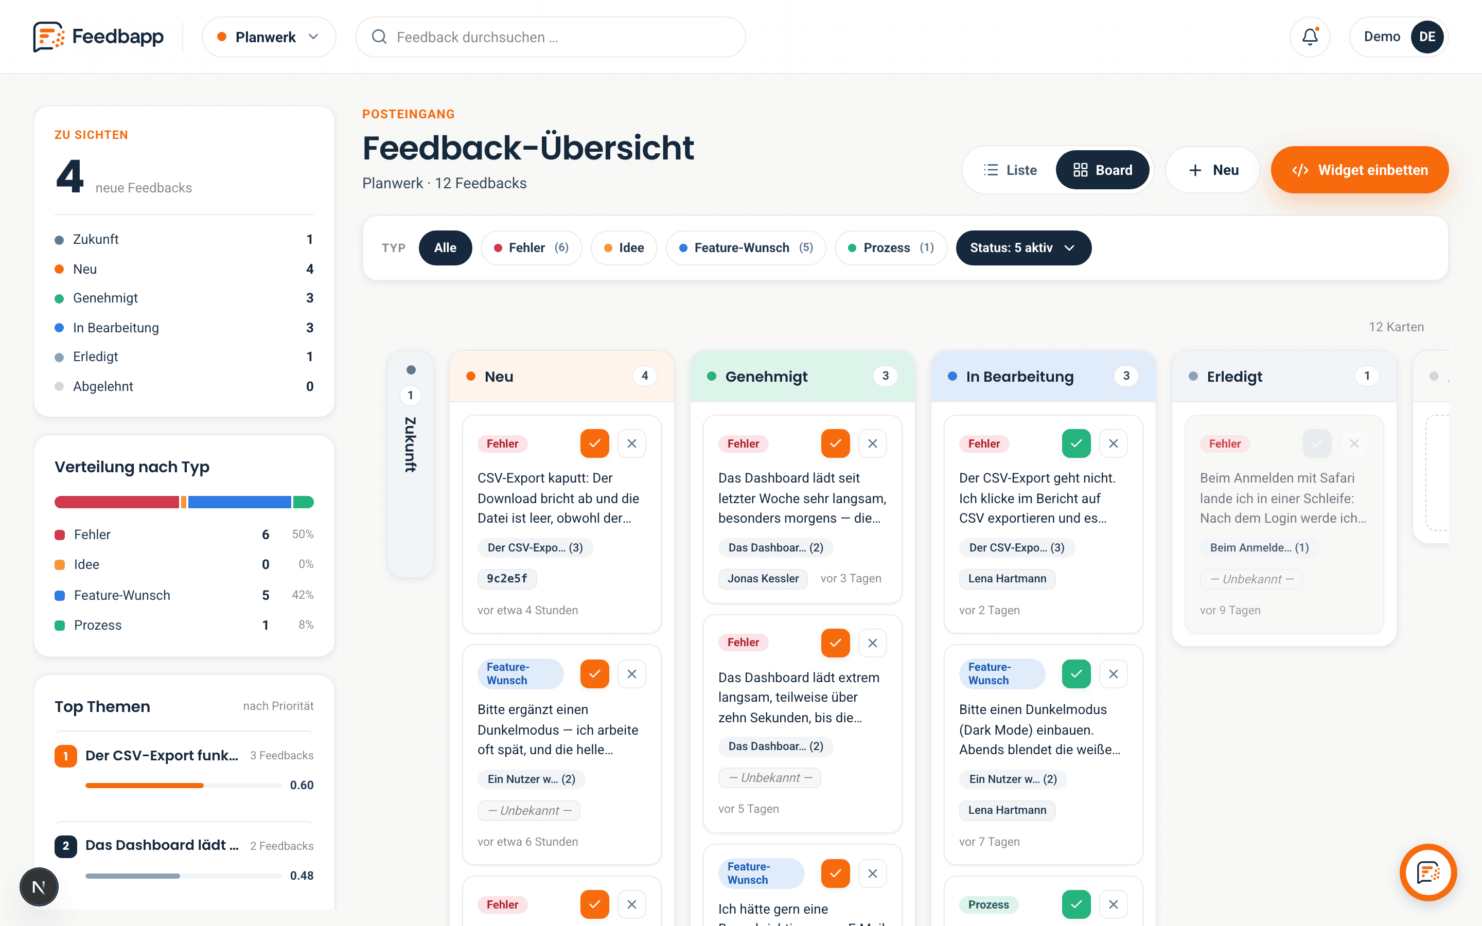Switch to Board view
The height and width of the screenshot is (926, 1482).
(x=1102, y=170)
